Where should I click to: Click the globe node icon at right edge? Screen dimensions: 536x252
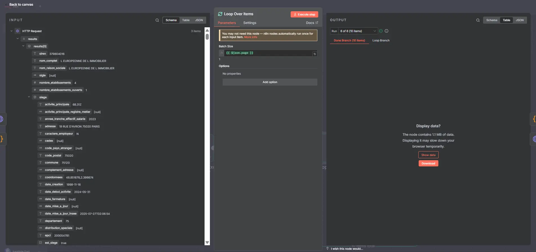(534, 139)
